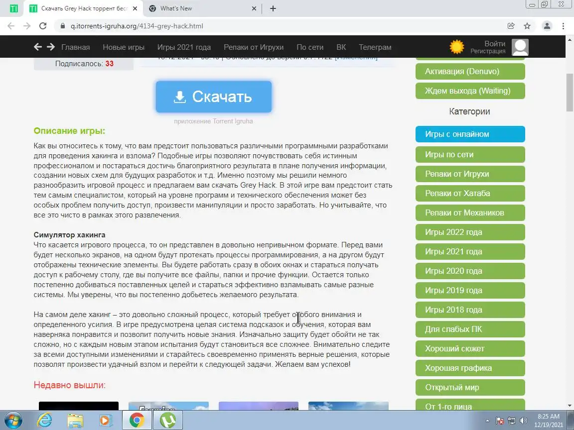
Task: Click the site's right arrow navigation icon
Action: pyautogui.click(x=51, y=47)
